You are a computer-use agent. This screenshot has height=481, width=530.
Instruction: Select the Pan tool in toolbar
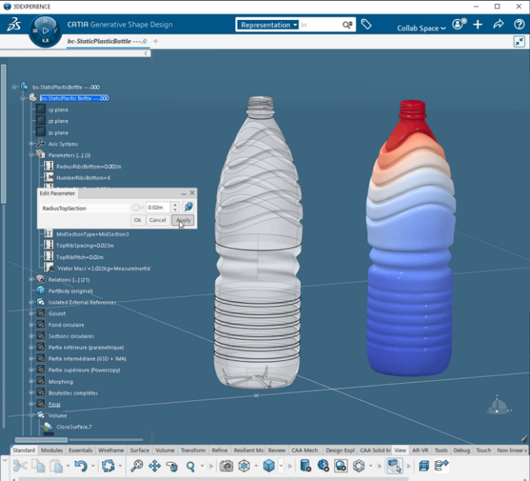154,466
